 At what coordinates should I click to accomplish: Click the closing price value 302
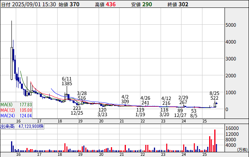[x=183, y=4]
